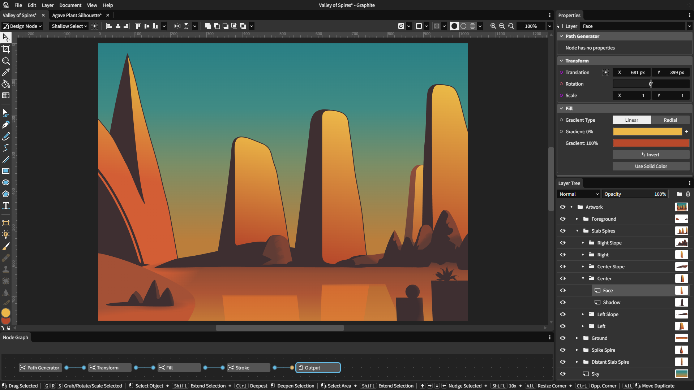Image resolution: width=694 pixels, height=390 pixels.
Task: Select the Eyedropper color picker tool
Action: coord(6,72)
